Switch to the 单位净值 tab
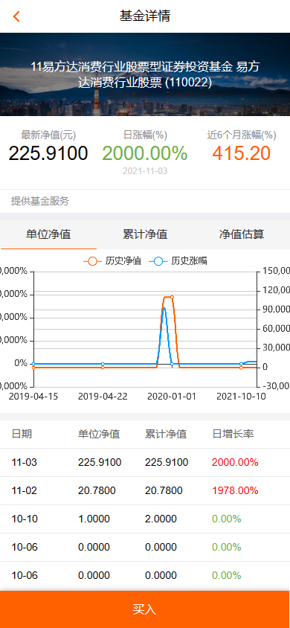290x628 pixels. coord(48,234)
